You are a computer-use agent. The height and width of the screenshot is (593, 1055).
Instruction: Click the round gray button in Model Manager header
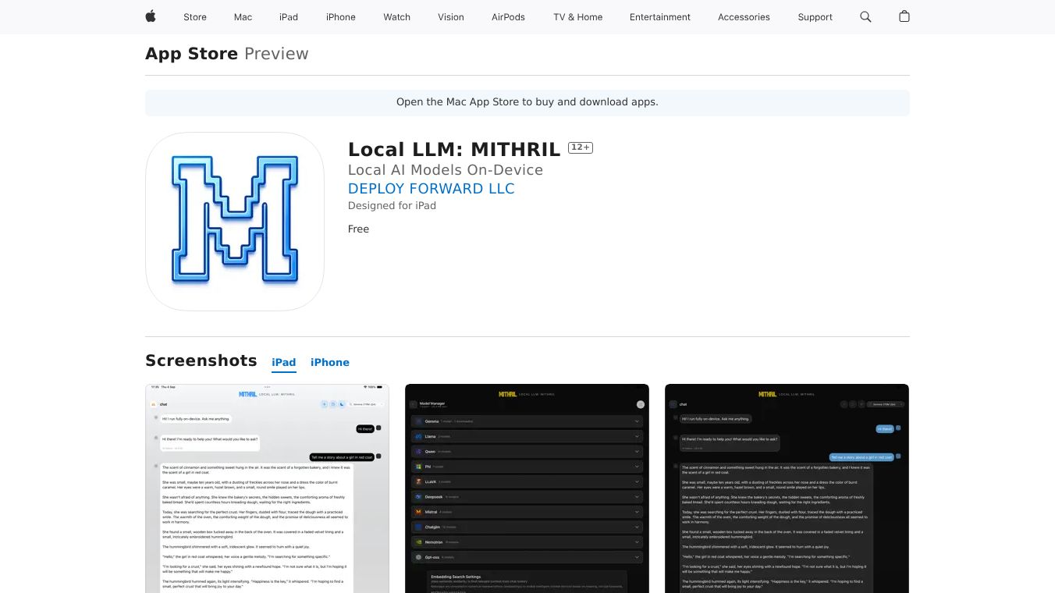pos(641,404)
